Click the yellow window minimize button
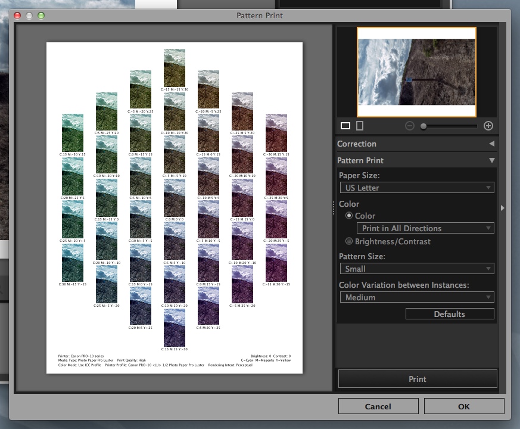Viewport: 520px width, 429px height. [29, 15]
